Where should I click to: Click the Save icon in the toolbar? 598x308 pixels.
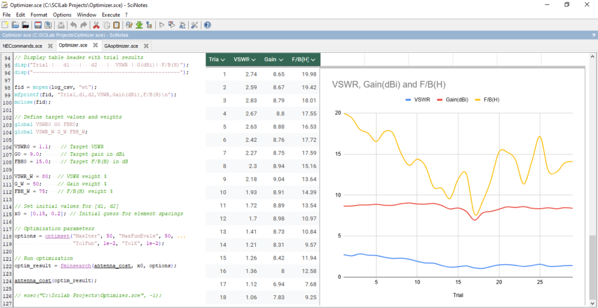point(37,25)
